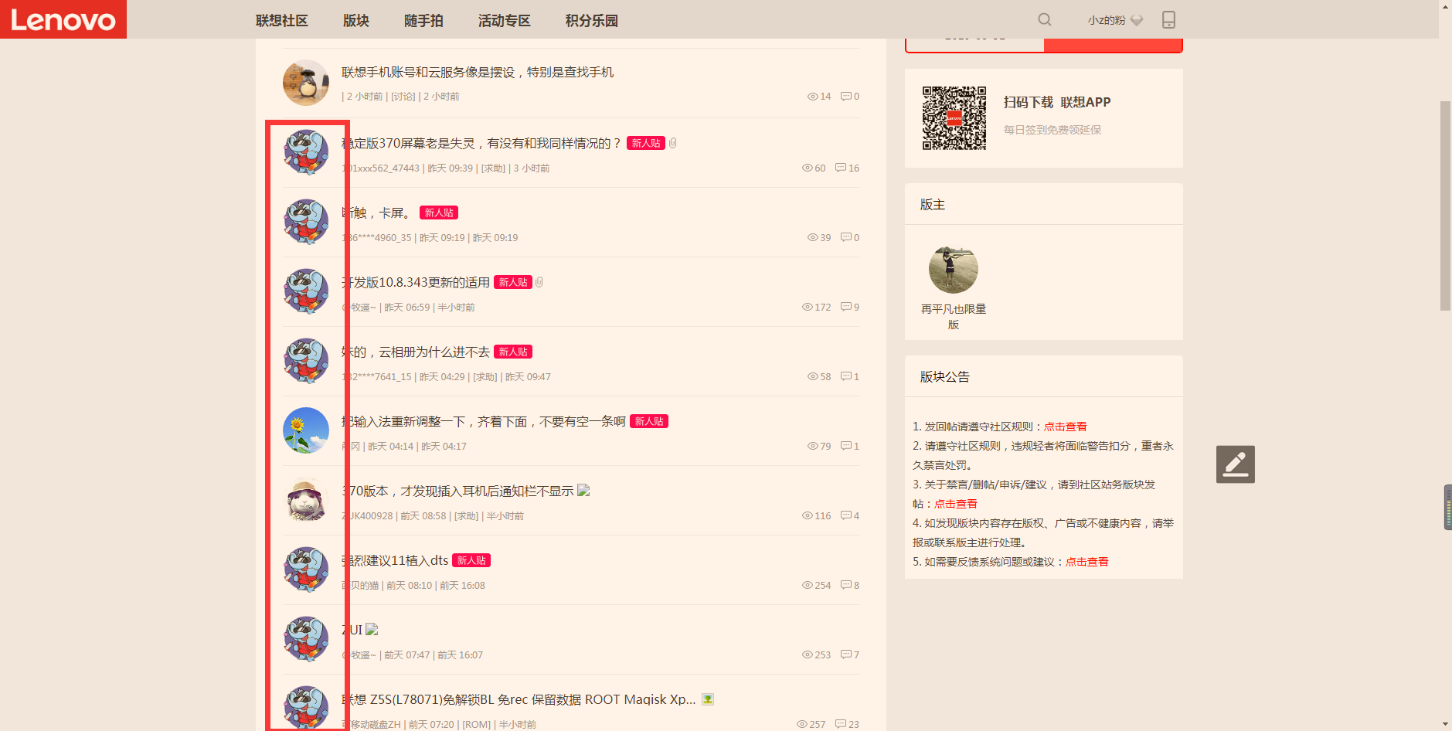The height and width of the screenshot is (731, 1452).
Task: Click comment icon showing 8
Action: tap(845, 585)
